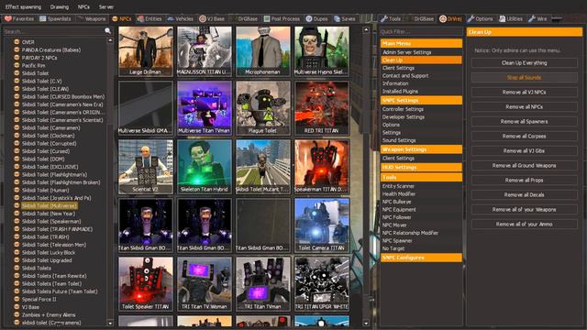Screen dimensions: 587x330
Task: Collapse the SNPC Settings header
Action: click(421, 100)
